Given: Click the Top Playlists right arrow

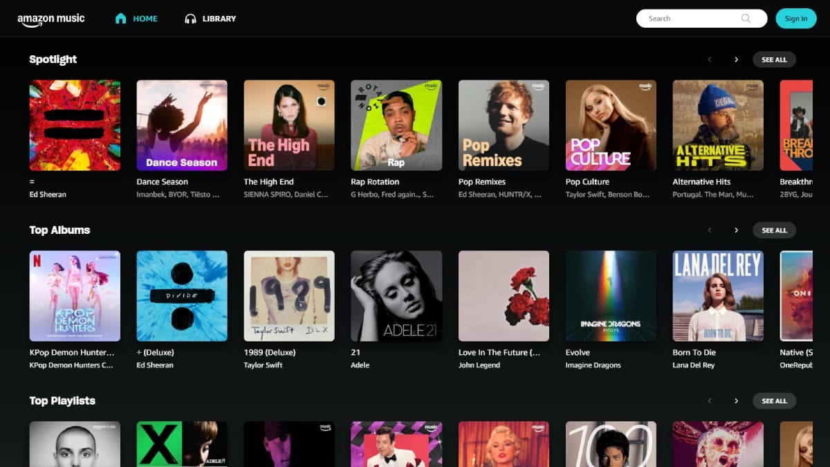Looking at the screenshot, I should point(735,401).
